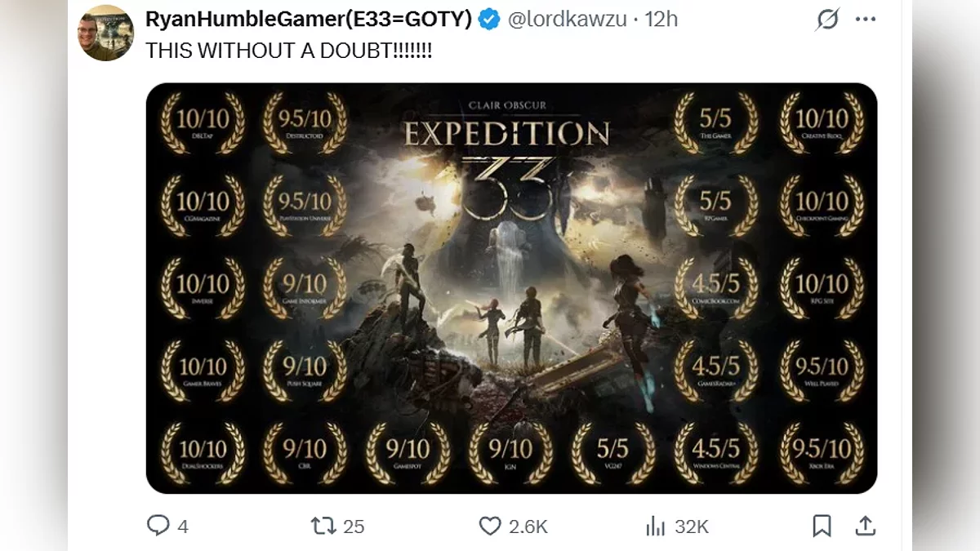Screen dimensions: 980x551
Task: Click the share post upload icon
Action: coord(866,526)
